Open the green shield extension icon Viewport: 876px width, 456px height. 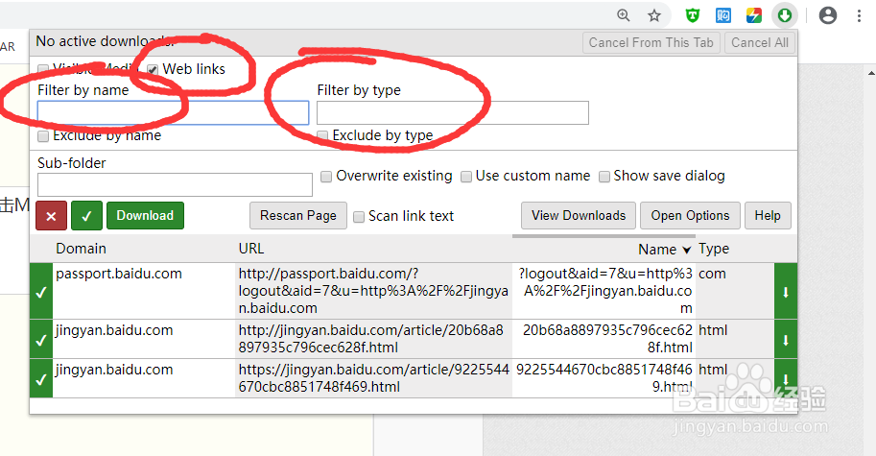pos(693,15)
